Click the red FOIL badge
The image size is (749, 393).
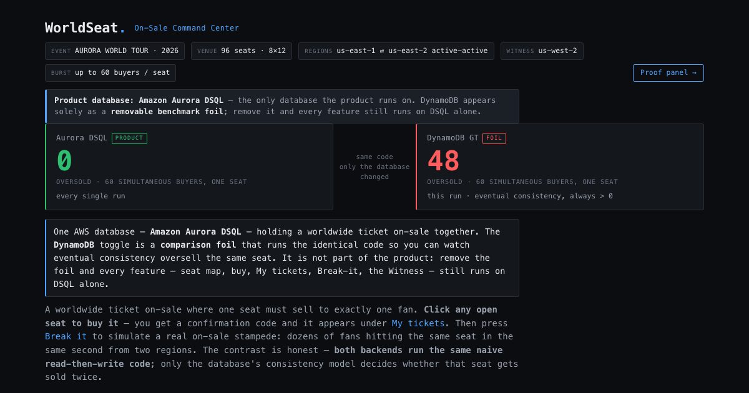click(494, 138)
